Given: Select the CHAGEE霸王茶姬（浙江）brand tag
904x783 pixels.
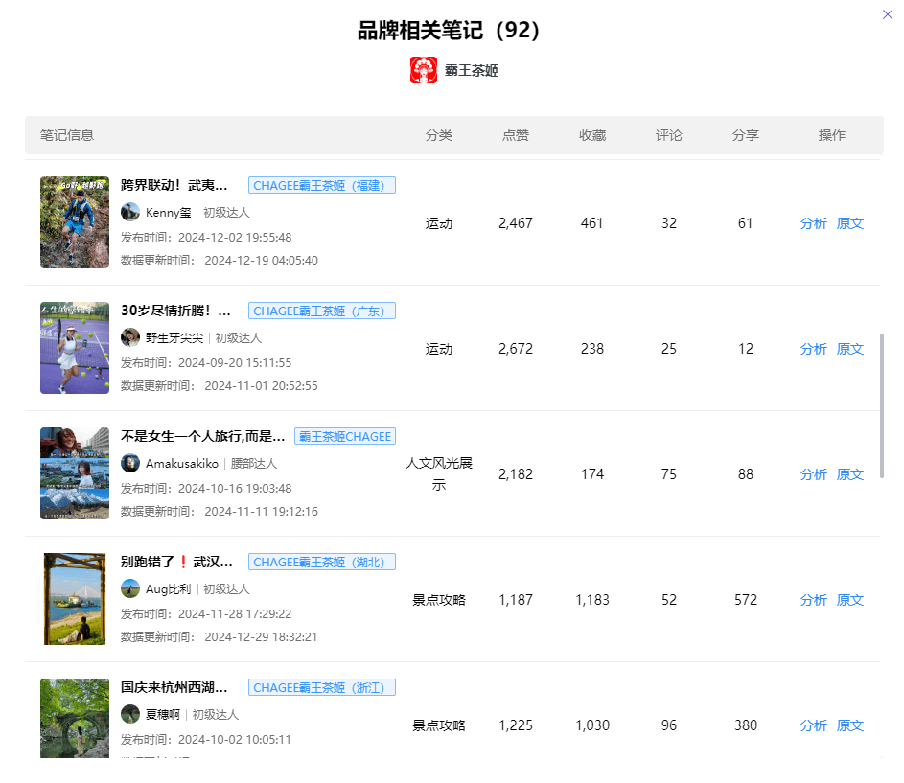Looking at the screenshot, I should [322, 688].
